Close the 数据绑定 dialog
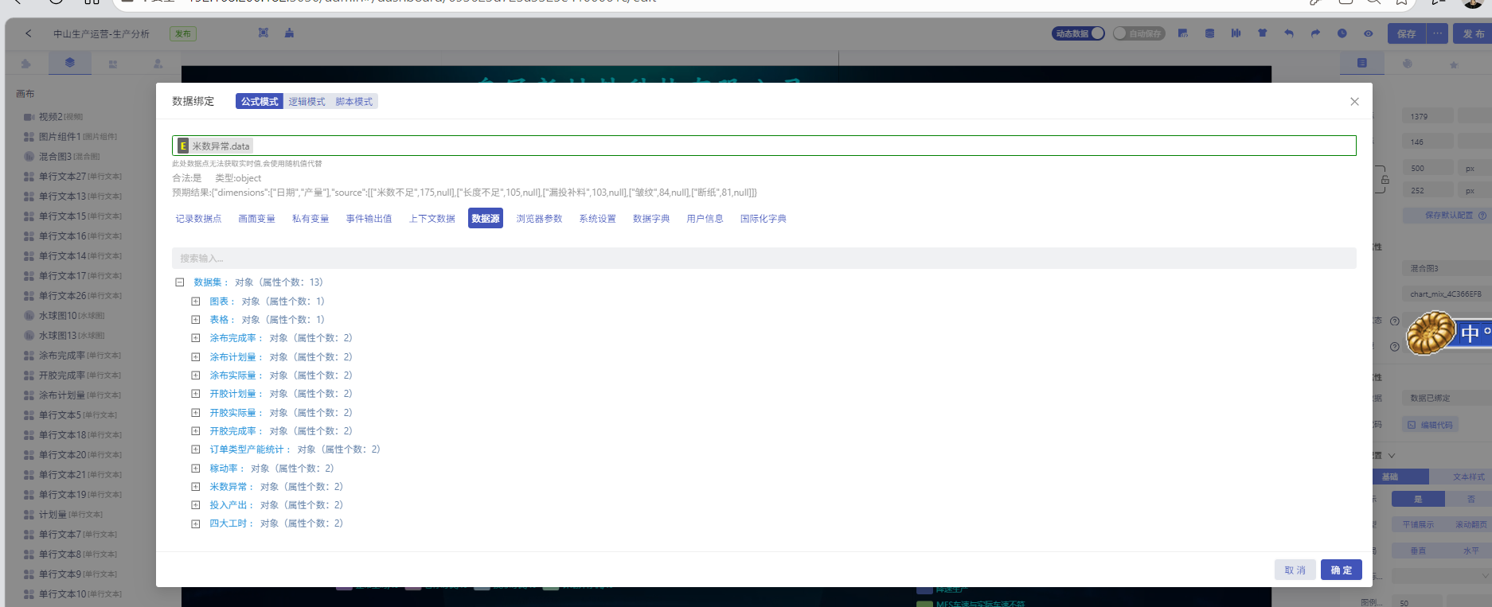 (1354, 102)
